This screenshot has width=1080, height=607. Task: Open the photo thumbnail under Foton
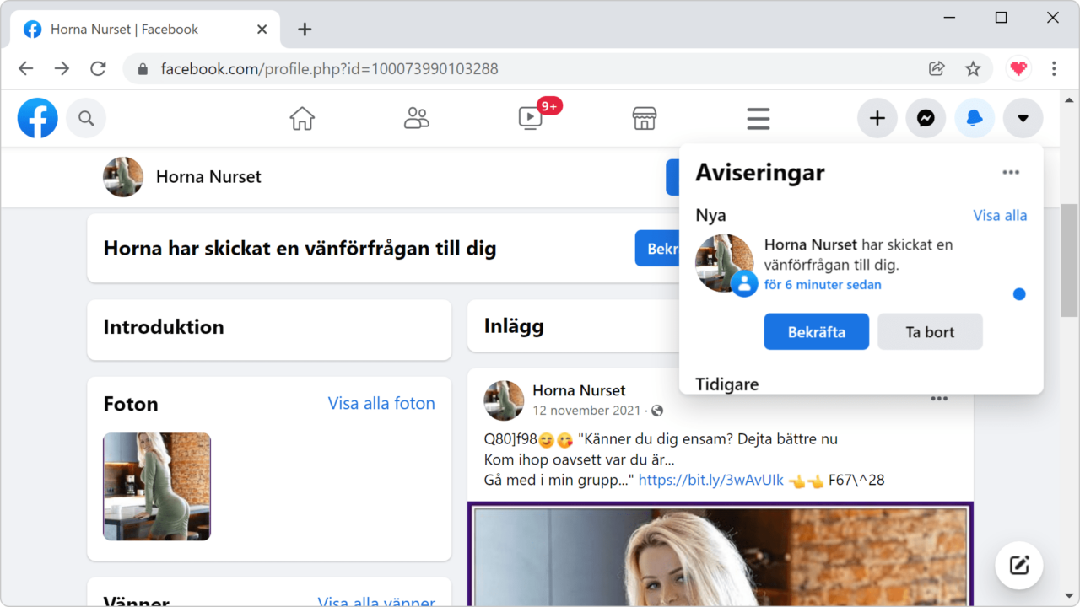(x=157, y=486)
